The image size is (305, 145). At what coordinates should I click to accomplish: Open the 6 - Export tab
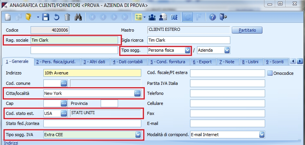click(202, 62)
